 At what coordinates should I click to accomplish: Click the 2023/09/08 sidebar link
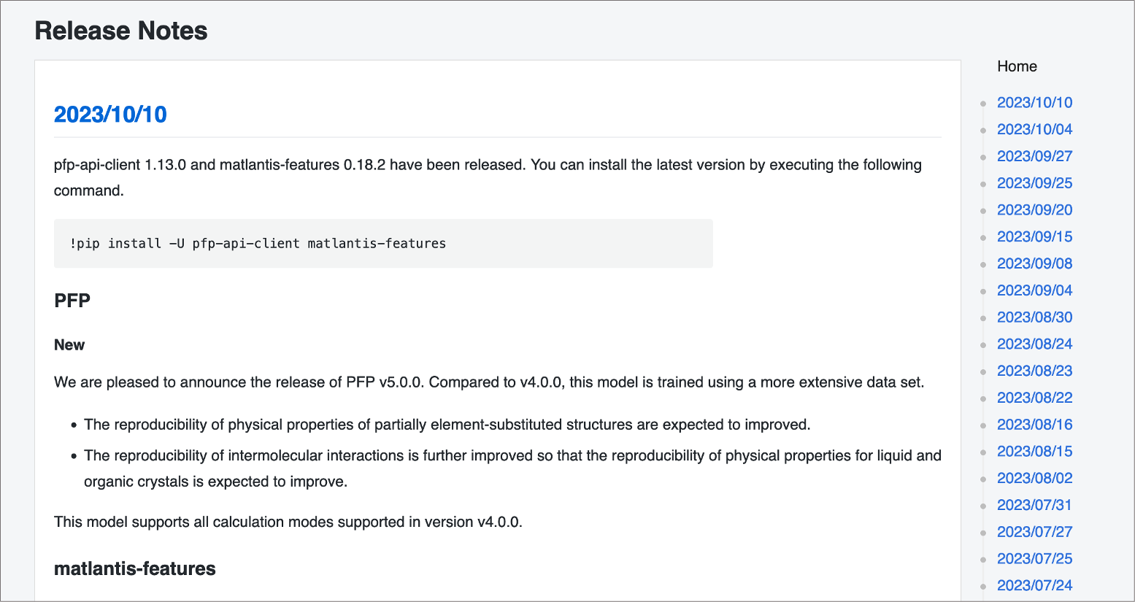pos(1034,264)
